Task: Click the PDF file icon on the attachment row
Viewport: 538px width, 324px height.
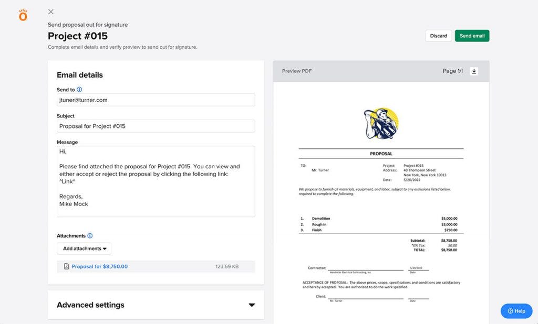Action: pyautogui.click(x=65, y=266)
